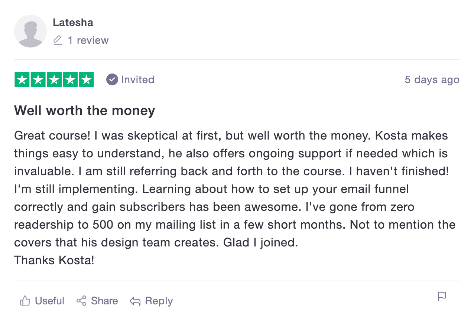Open the "5 days ago" timestamp

[432, 80]
